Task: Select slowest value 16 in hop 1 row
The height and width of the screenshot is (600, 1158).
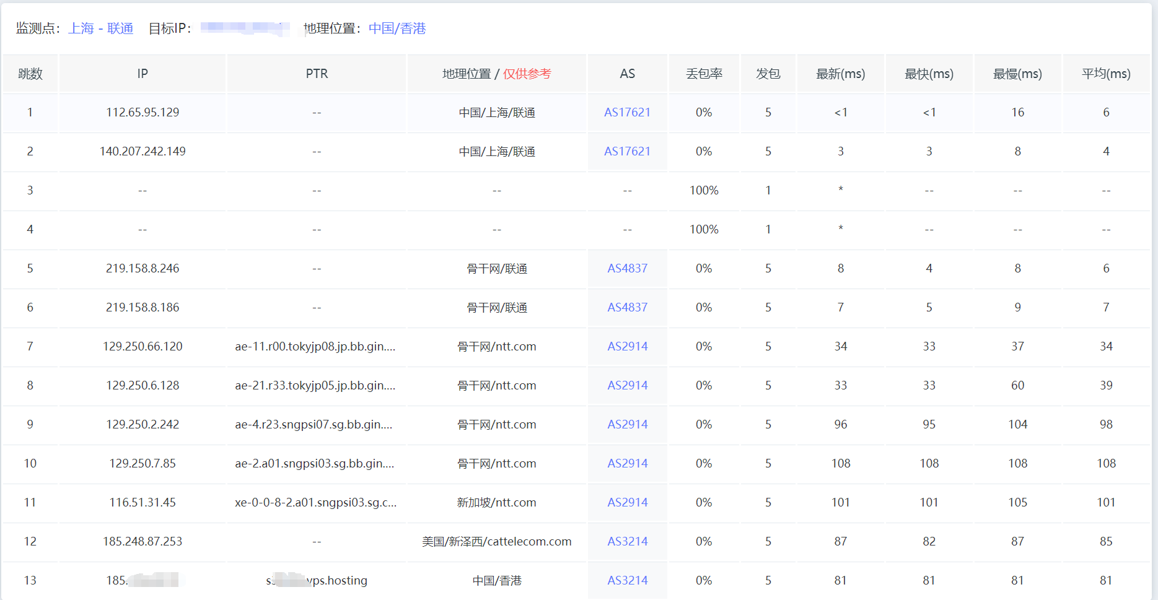Action: coord(1017,112)
